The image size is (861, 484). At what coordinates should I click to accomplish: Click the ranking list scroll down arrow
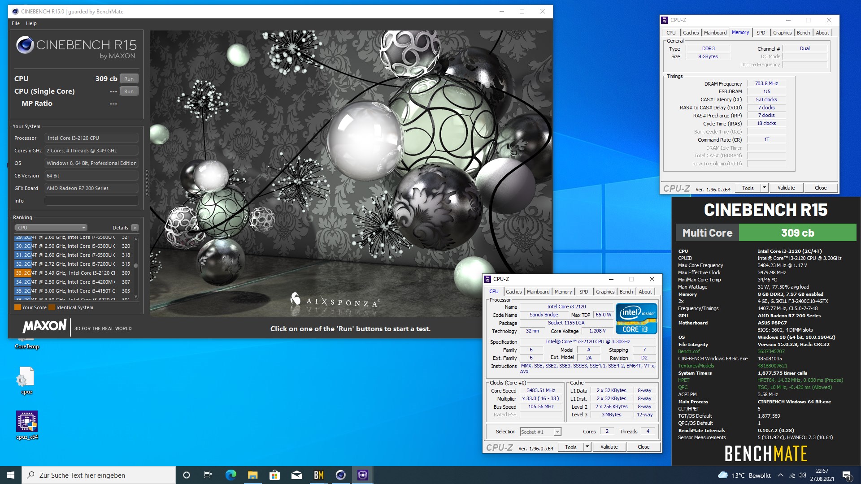[x=136, y=297]
